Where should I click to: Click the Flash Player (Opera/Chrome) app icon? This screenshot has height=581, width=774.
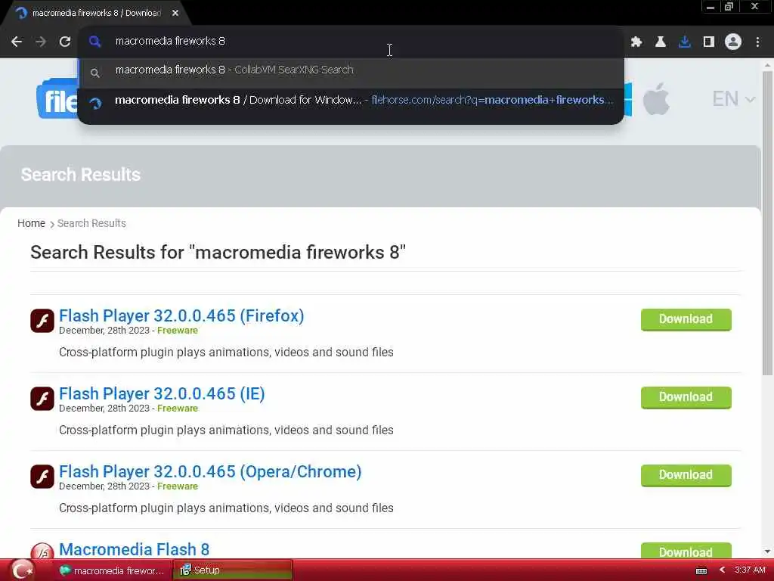[x=42, y=477]
